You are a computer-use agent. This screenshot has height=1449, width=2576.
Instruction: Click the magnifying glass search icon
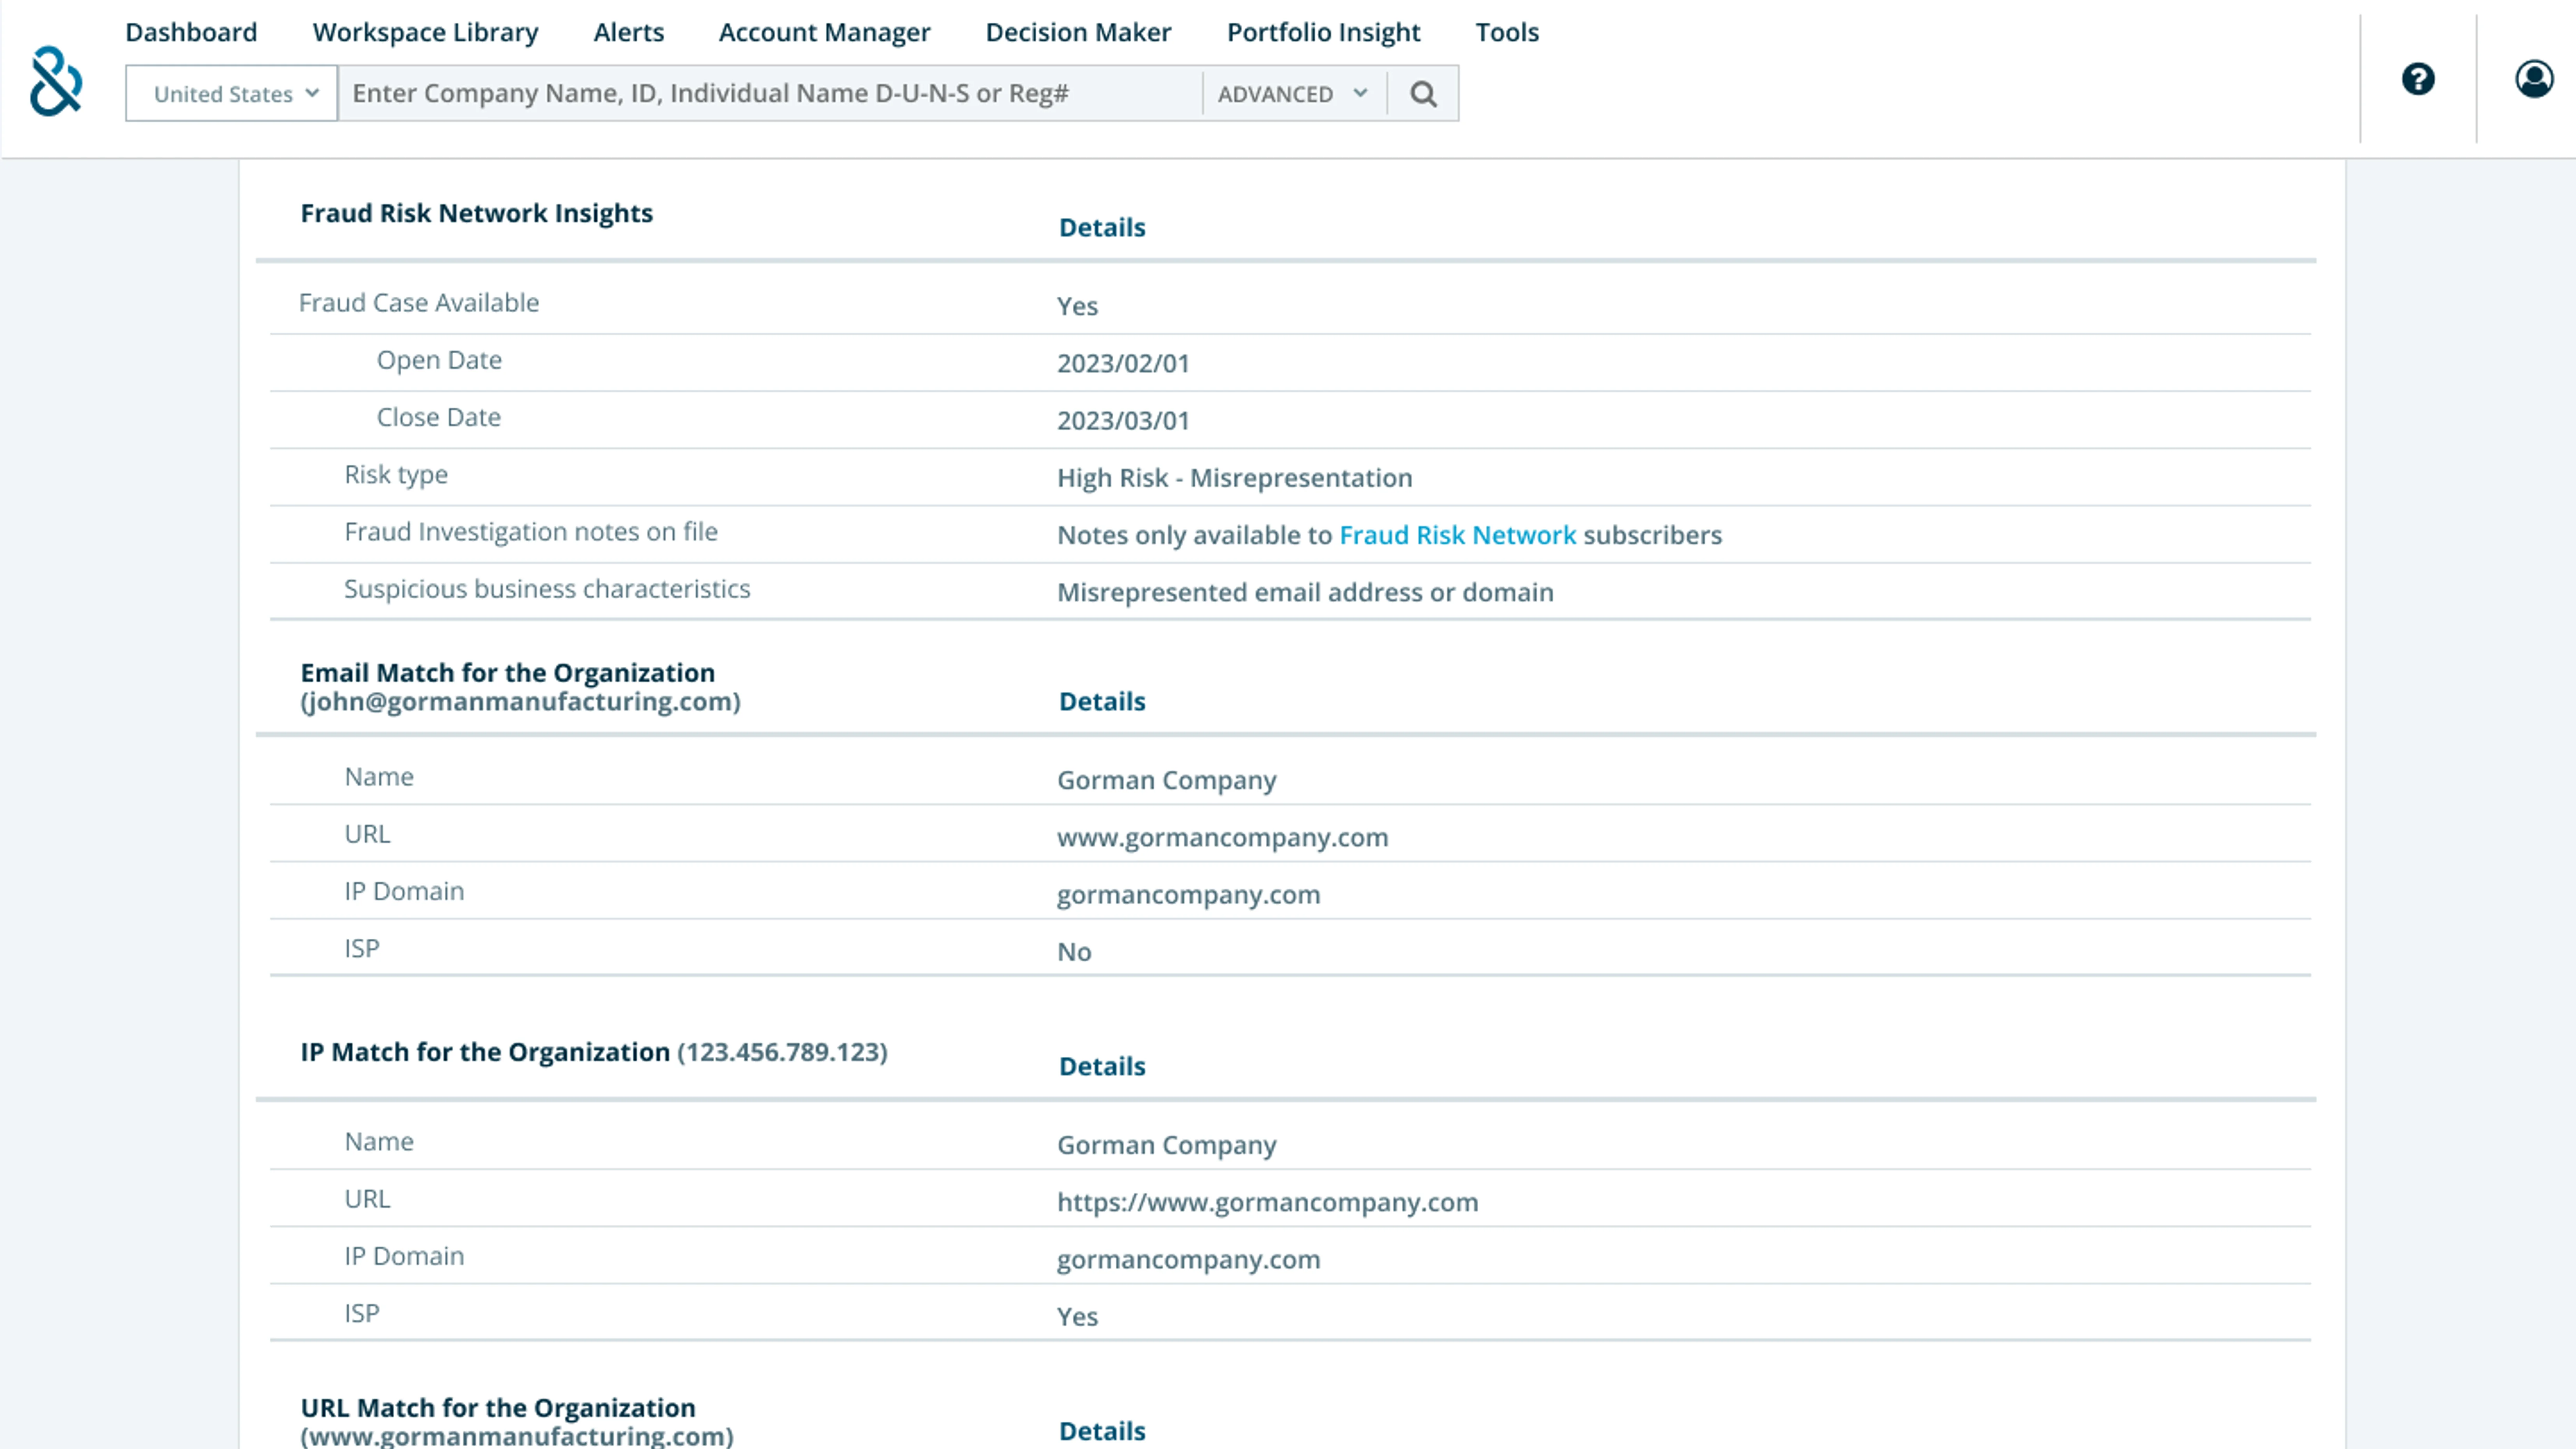1423,94
